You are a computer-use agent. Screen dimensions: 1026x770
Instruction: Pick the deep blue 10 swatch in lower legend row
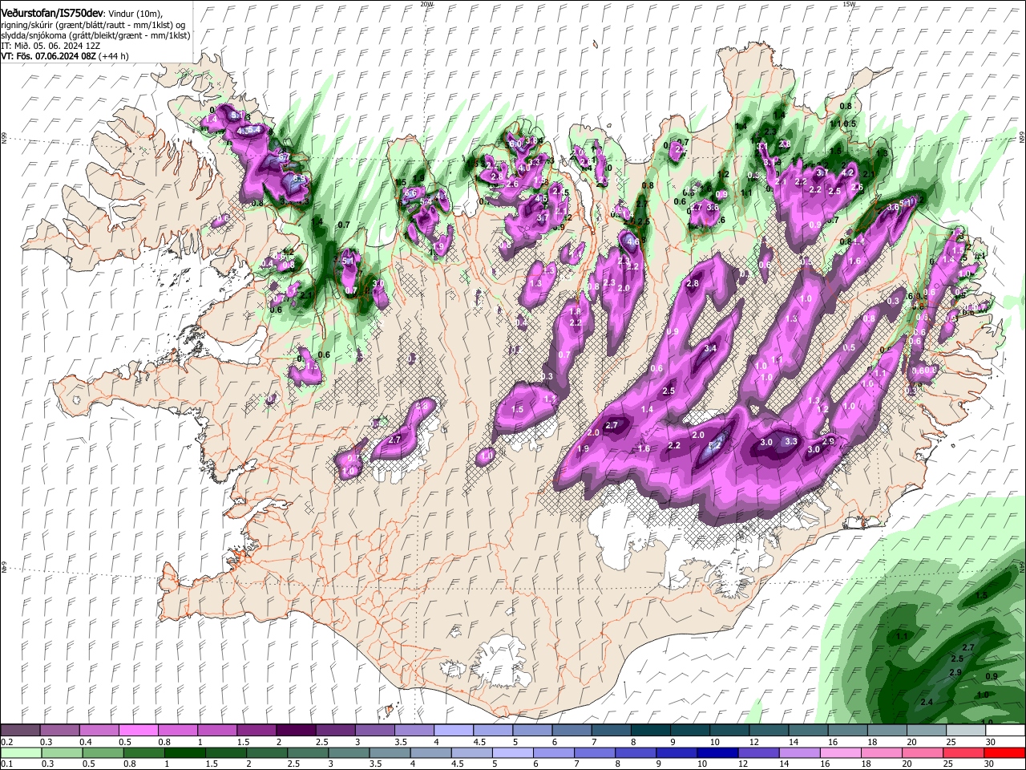(x=716, y=752)
